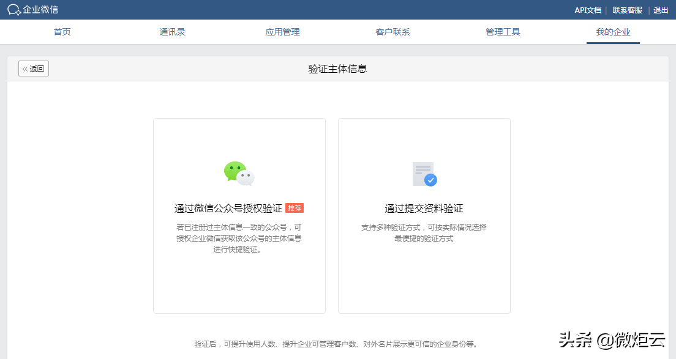Image resolution: width=676 pixels, height=359 pixels.
Task: Click the double-arrow symbol on the 返回 button
Action: coord(26,68)
